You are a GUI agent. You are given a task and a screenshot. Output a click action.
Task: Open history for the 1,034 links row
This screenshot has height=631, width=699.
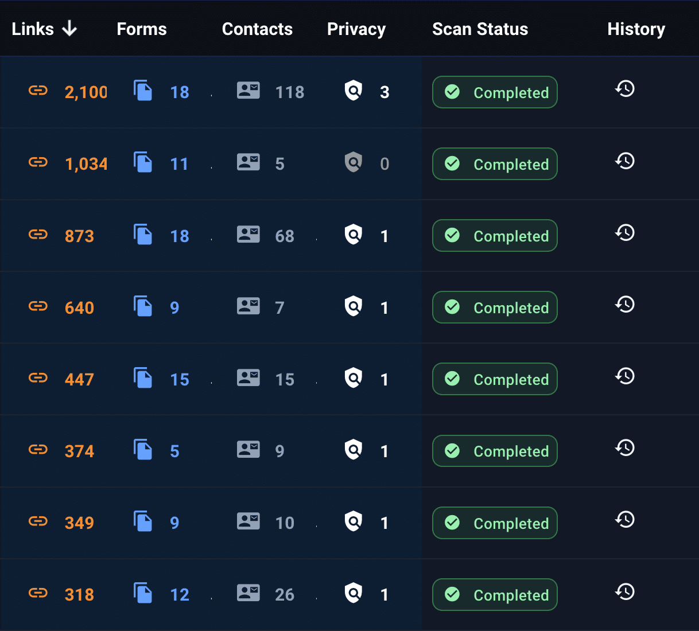pyautogui.click(x=625, y=161)
